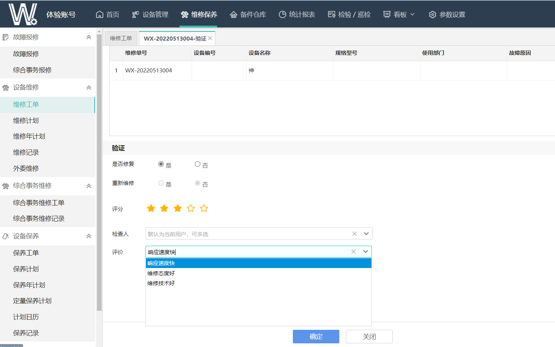This screenshot has height=347, width=555.
Task: Click the 维修单号 column header
Action: (x=157, y=53)
